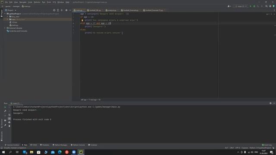
Task: Hide the Project tool window
Action: coord(70,10)
